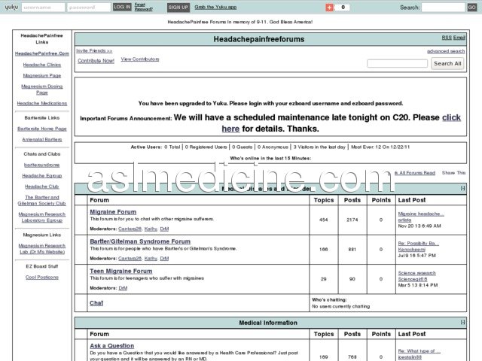The height and width of the screenshot is (361, 482).
Task: Open Magnesium Page sidebar link
Action: [42, 75]
